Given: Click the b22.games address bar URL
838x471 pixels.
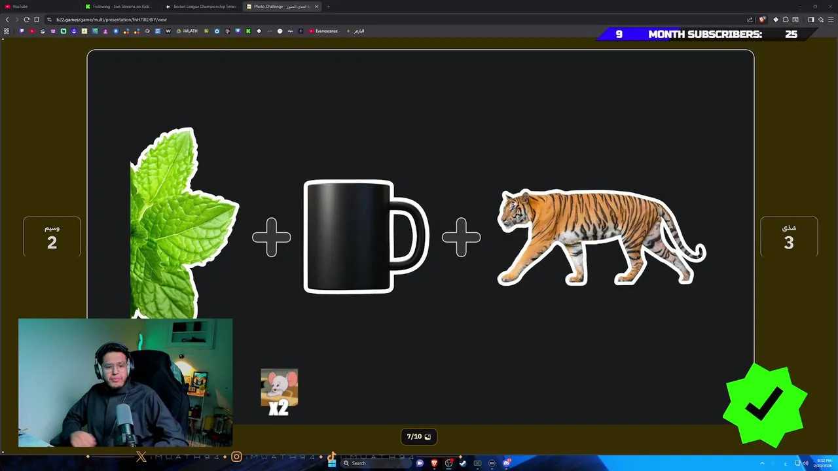Looking at the screenshot, I should [111, 20].
